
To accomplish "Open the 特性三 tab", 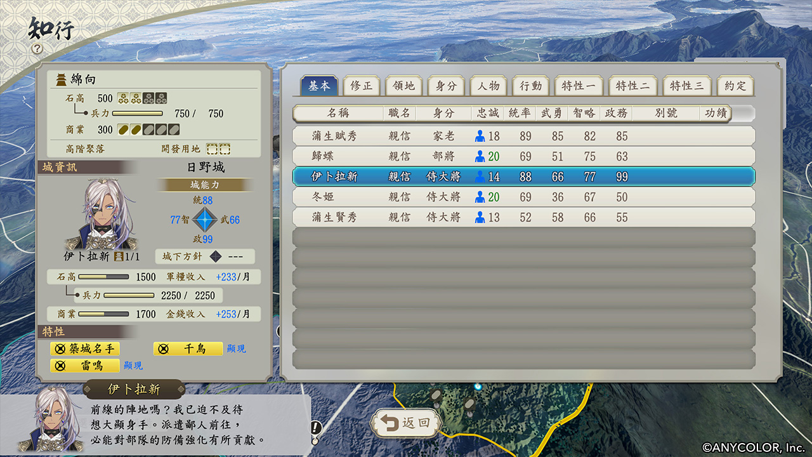I will (x=687, y=86).
